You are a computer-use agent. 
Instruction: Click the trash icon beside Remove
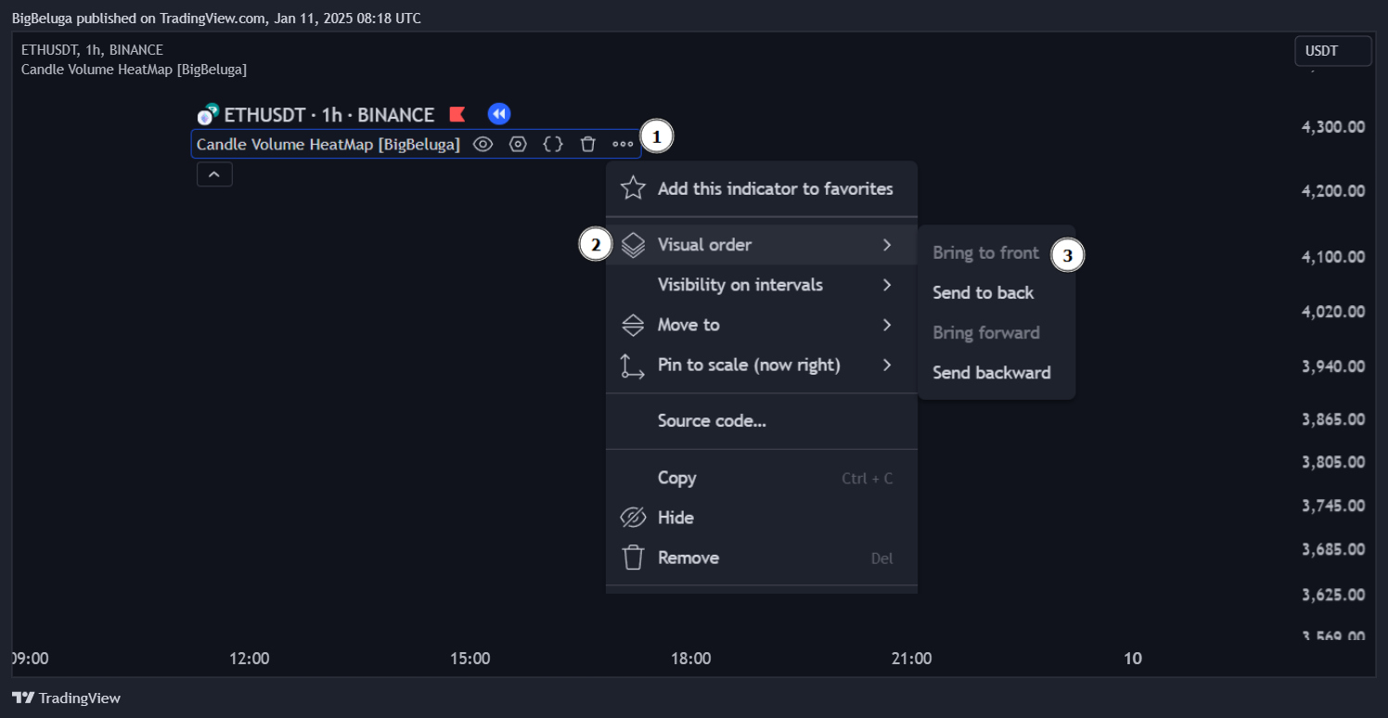click(633, 558)
